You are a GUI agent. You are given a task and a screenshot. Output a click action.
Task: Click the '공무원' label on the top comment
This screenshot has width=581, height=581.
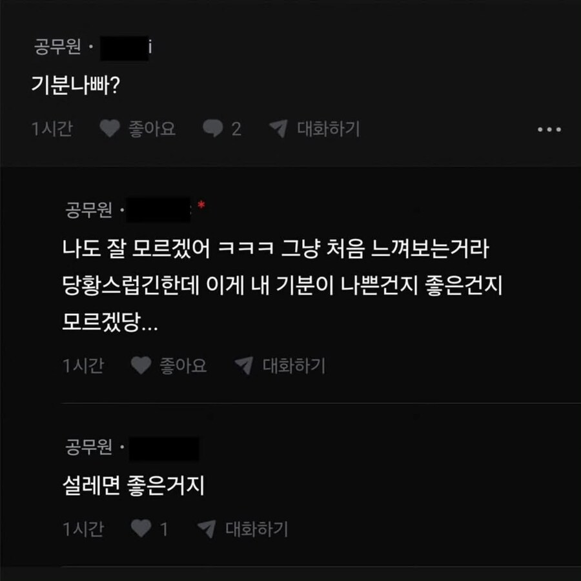click(57, 47)
